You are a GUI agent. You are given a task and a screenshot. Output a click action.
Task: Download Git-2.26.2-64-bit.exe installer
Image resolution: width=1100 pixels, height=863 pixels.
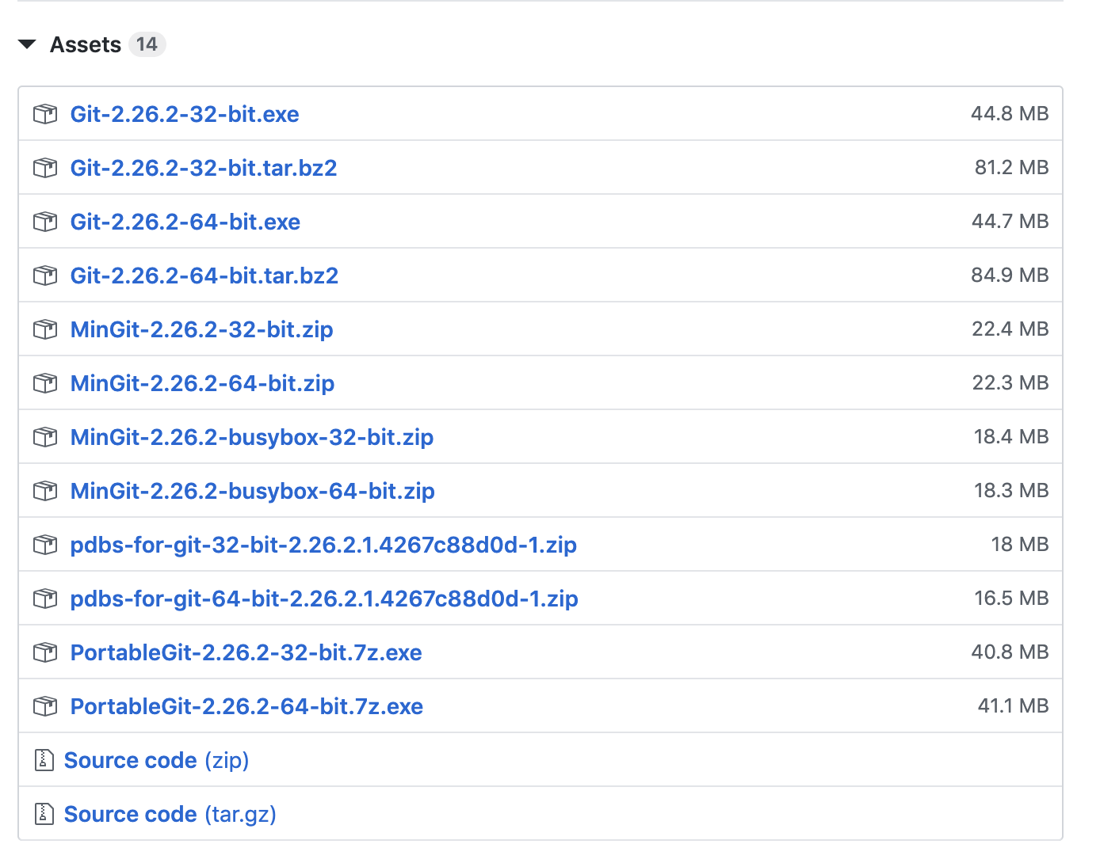pyautogui.click(x=185, y=222)
